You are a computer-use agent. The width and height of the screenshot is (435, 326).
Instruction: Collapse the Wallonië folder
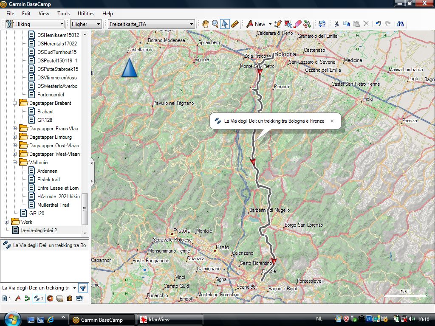(15, 163)
